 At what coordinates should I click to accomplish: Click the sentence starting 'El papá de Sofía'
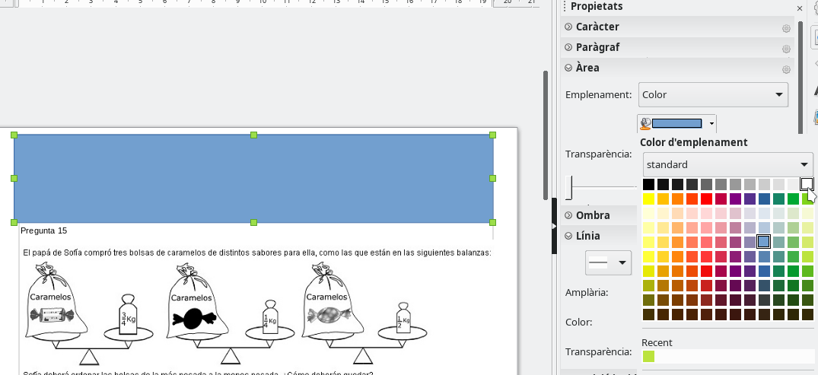(257, 253)
